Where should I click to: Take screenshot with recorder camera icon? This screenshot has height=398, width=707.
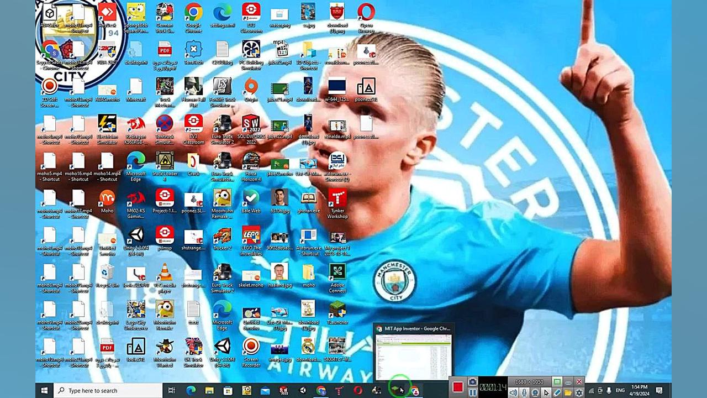click(472, 382)
